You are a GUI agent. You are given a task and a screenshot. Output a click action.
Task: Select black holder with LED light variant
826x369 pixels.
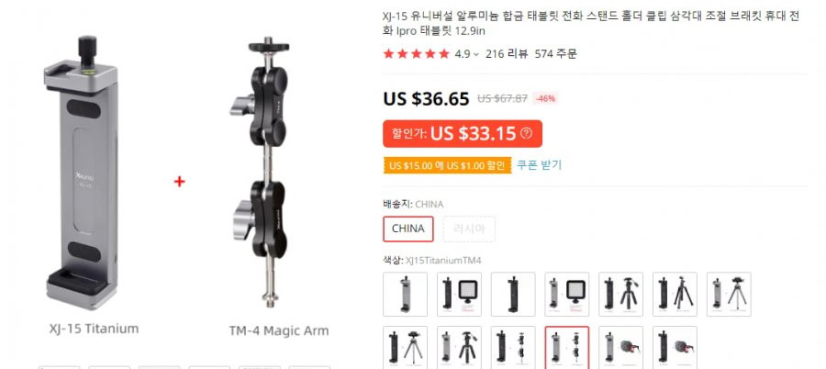pyautogui.click(x=459, y=294)
